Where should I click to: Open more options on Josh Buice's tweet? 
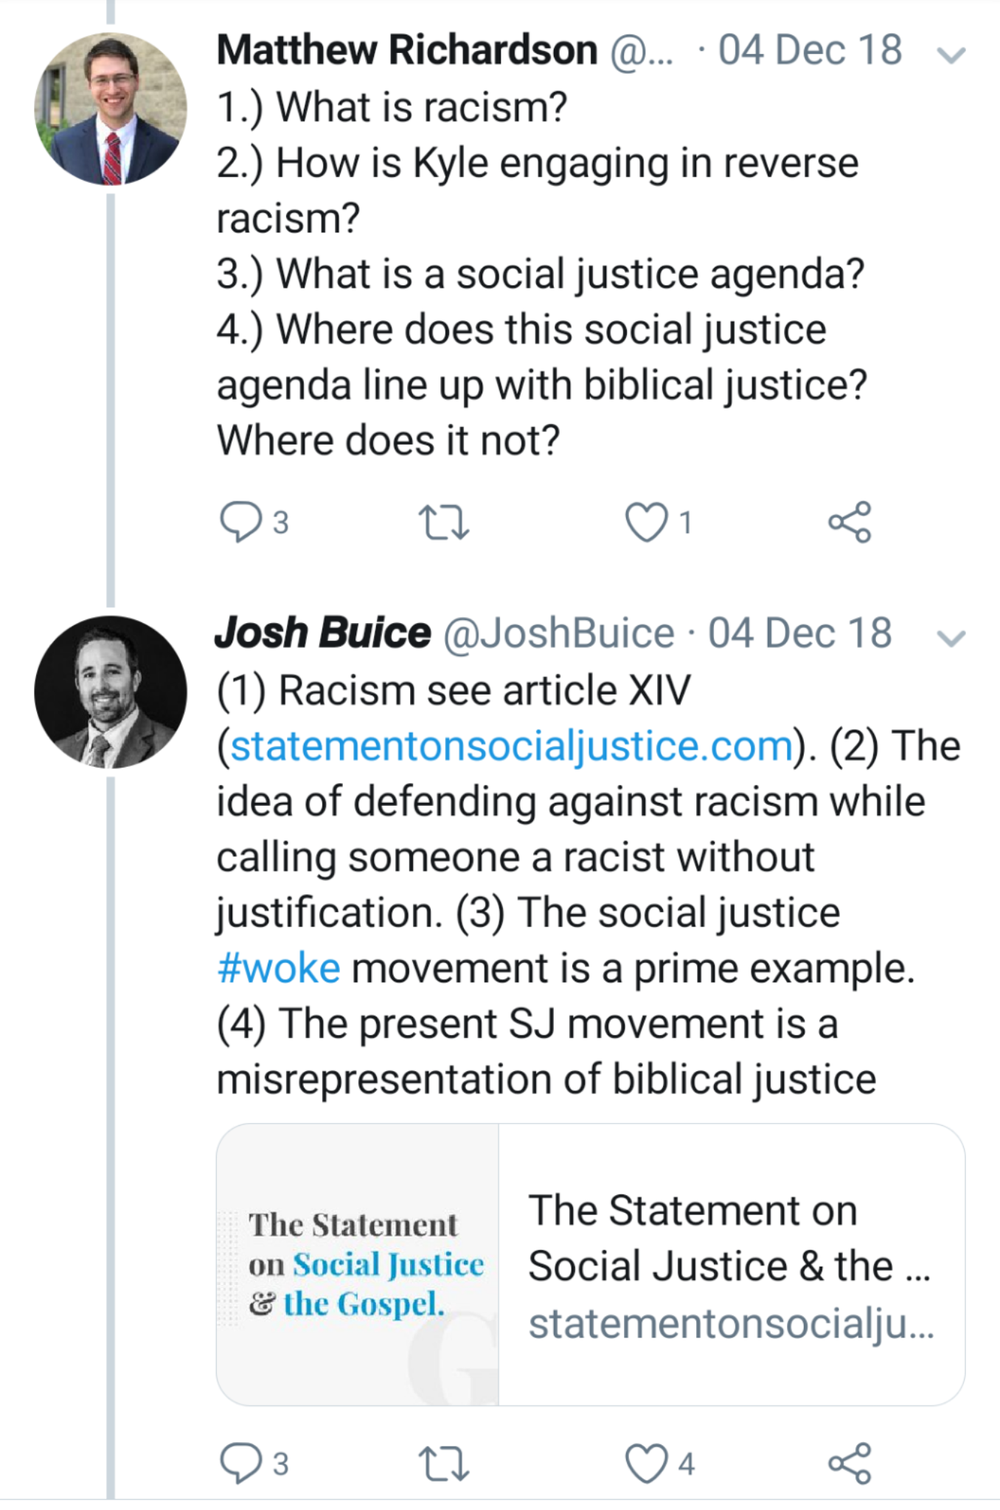pos(951,638)
